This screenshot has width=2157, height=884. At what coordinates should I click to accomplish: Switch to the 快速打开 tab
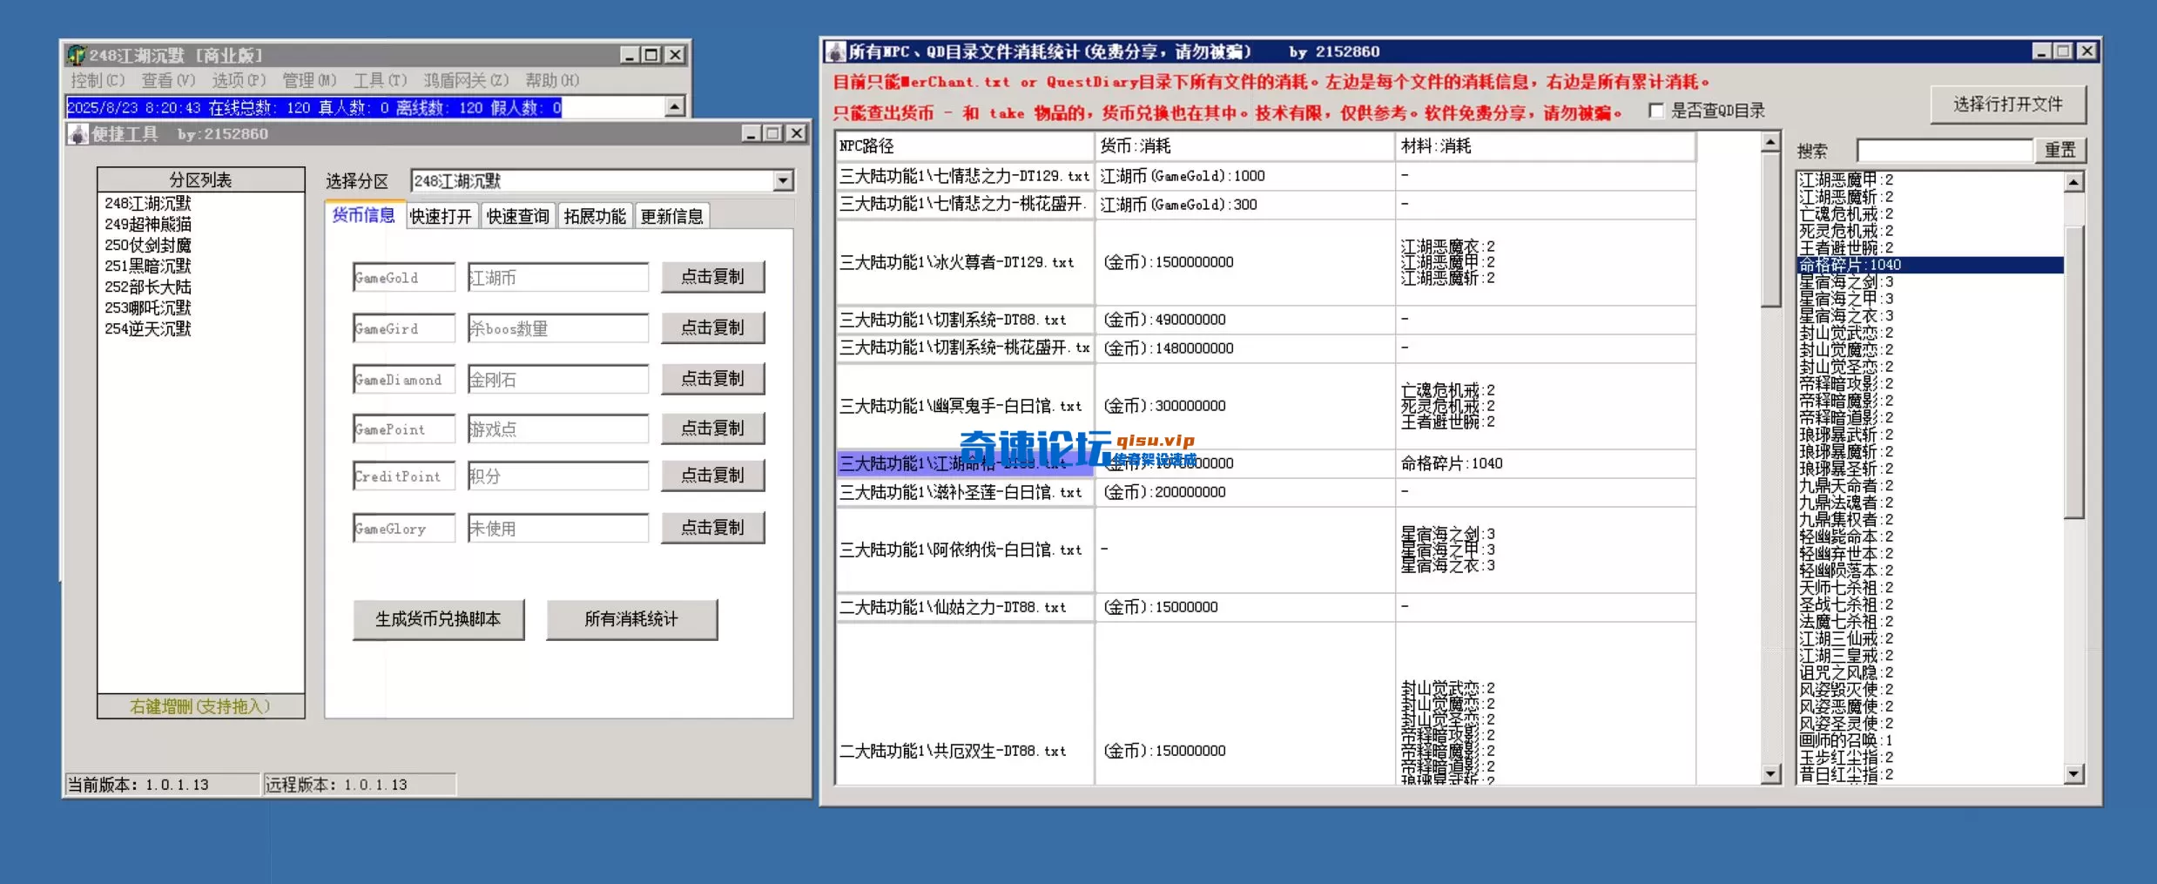tap(441, 215)
